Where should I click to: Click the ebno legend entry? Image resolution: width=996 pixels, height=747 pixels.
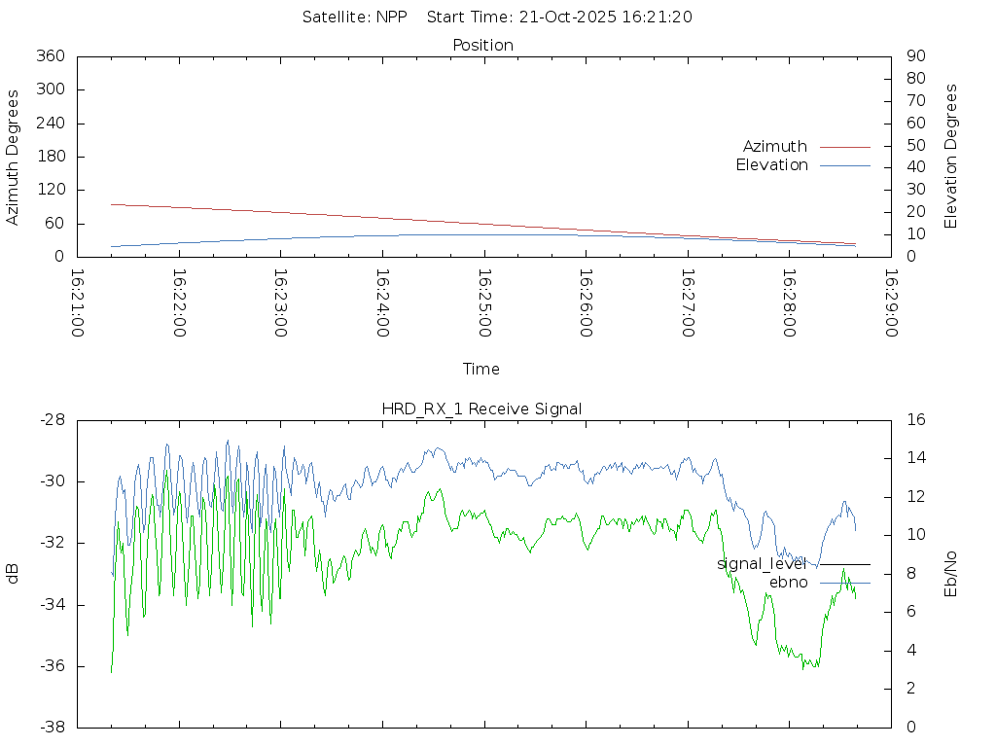788,582
